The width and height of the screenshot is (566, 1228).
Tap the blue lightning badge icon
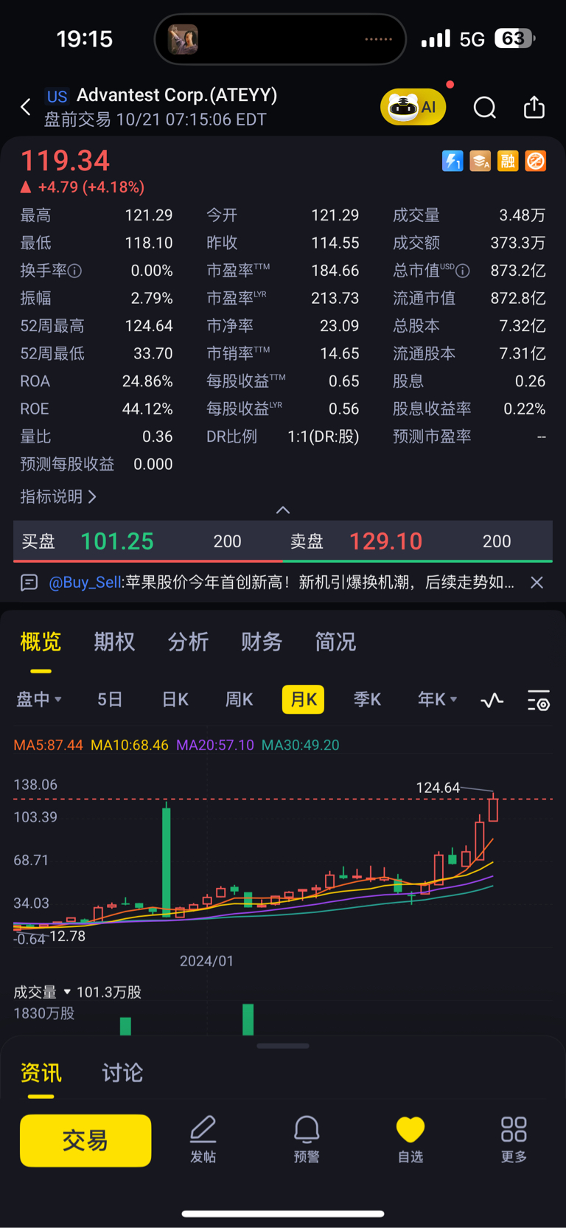(x=453, y=161)
